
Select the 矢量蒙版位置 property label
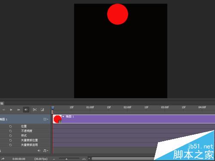29,140
